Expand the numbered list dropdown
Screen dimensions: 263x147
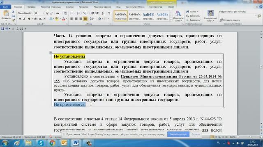pos(81,13)
